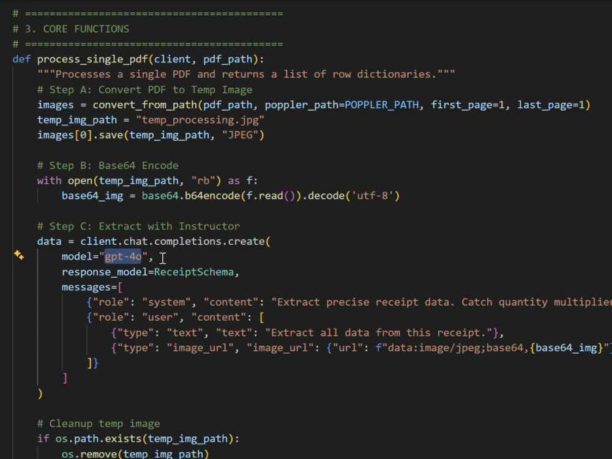Click first_page=1 argument

click(468, 105)
